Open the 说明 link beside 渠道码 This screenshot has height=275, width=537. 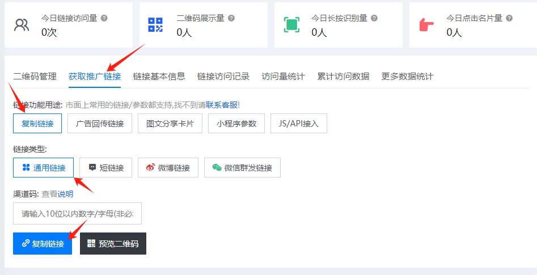[65, 194]
